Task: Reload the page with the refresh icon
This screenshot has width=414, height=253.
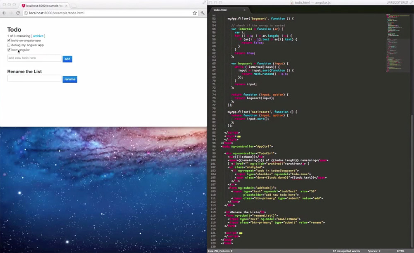Action: coord(18,13)
